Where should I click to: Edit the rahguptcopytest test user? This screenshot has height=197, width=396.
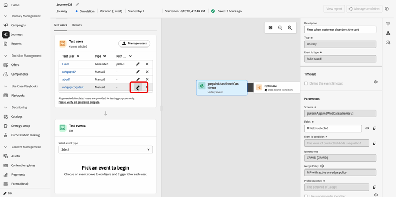coord(138,87)
